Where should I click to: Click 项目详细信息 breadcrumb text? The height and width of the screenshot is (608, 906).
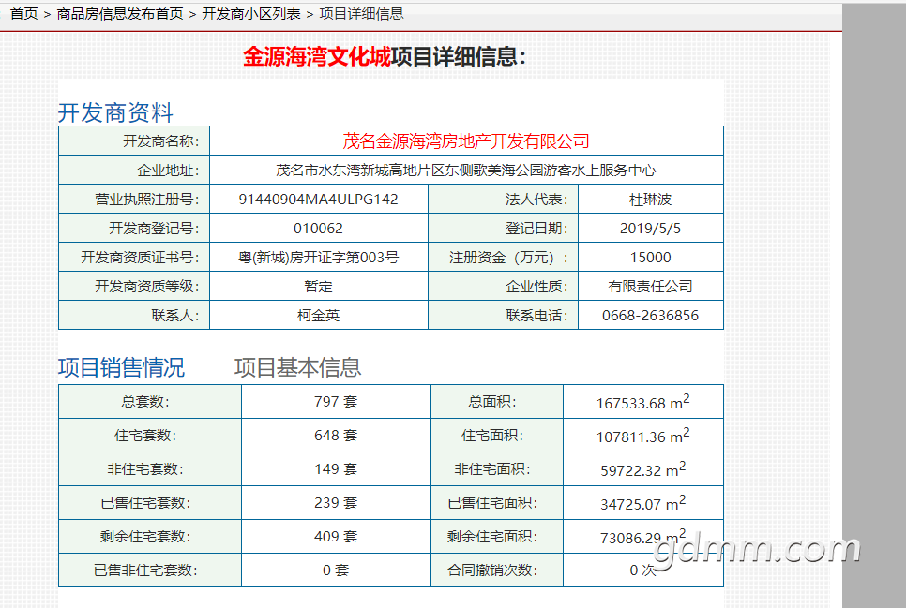(x=361, y=14)
